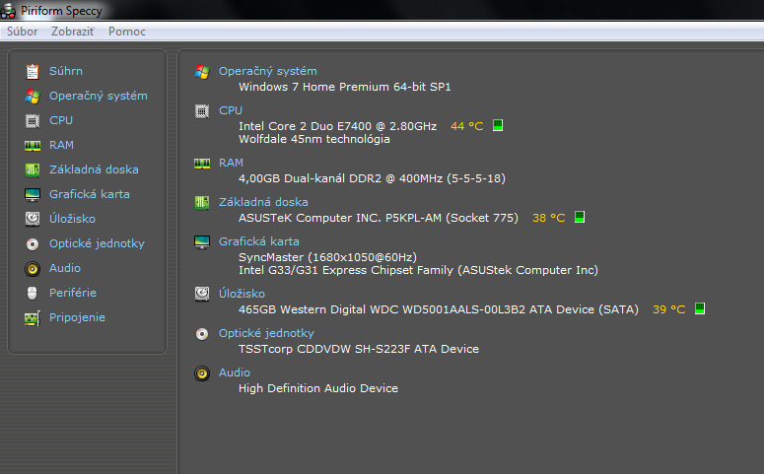Click the Úložisko heading link in summary
Image resolution: width=764 pixels, height=474 pixels.
pyautogui.click(x=242, y=294)
